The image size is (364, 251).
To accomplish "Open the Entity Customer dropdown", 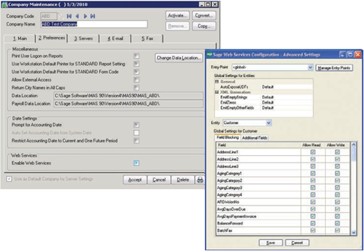I will coord(269,123).
